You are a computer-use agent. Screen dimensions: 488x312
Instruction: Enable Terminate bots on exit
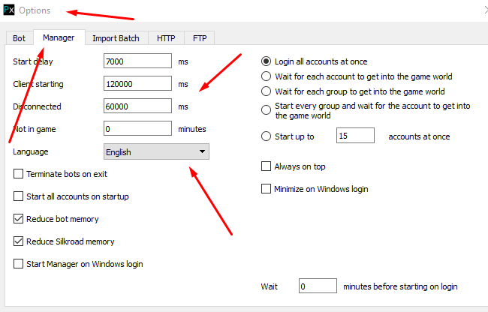click(x=19, y=174)
